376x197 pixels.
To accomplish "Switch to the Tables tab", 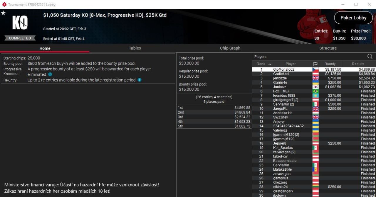I will coord(135,48).
